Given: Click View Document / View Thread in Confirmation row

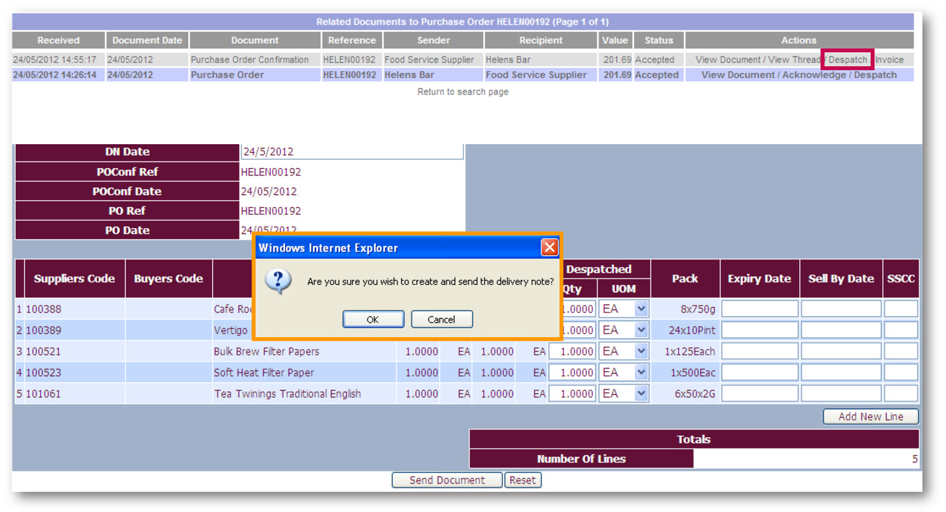Looking at the screenshot, I should 757,59.
